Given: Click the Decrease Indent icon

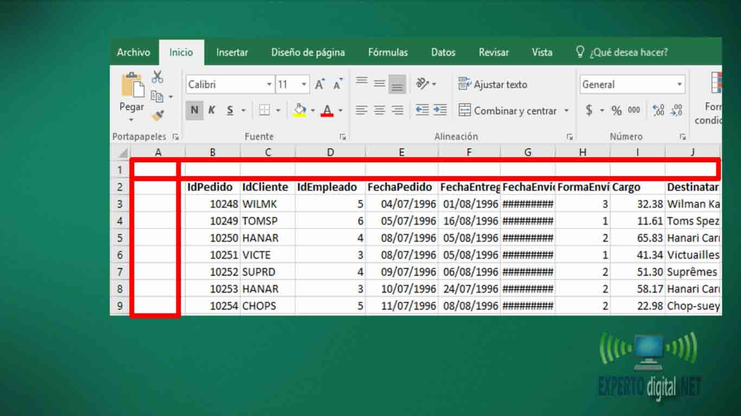Looking at the screenshot, I should pyautogui.click(x=422, y=110).
